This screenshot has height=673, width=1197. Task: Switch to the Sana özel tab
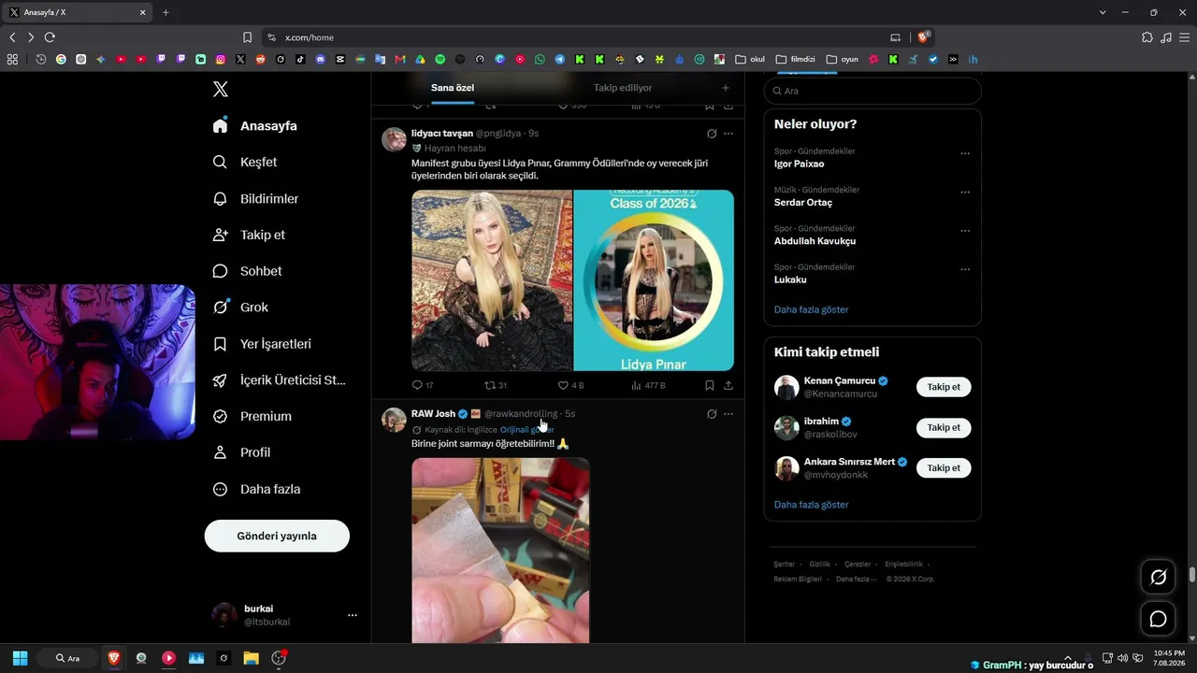click(x=453, y=88)
